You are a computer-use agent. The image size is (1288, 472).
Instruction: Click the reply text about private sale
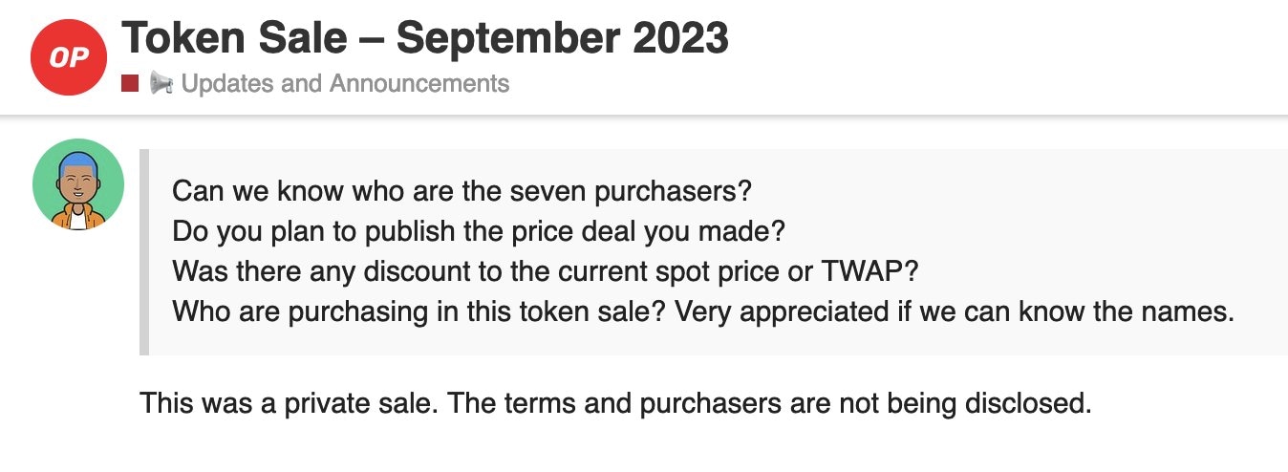point(615,403)
